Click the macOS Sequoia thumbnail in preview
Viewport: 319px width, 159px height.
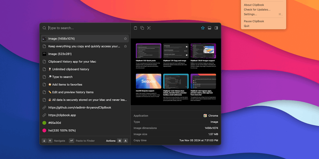(x=149, y=81)
